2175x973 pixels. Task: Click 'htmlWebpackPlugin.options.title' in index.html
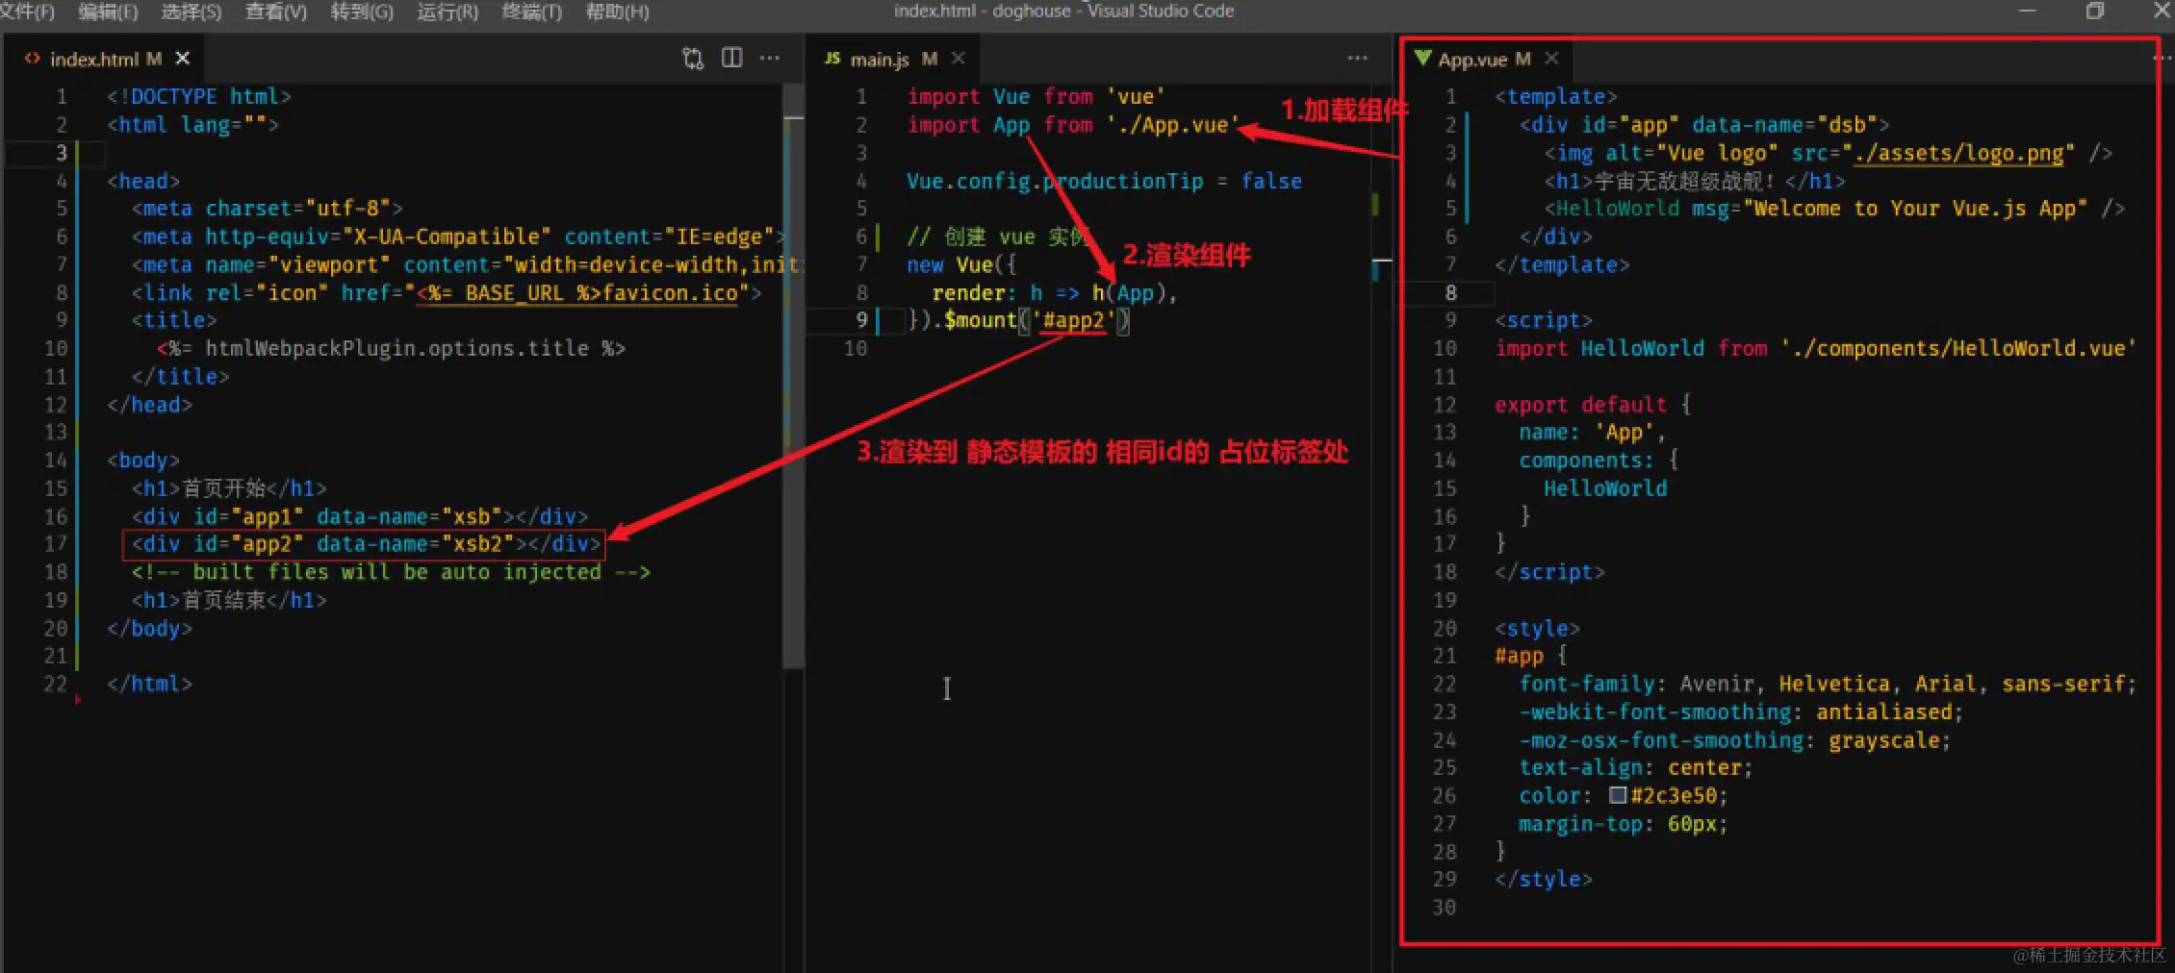(397, 348)
